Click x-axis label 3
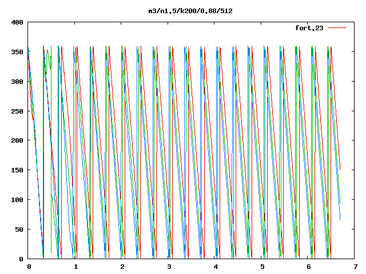 click(x=169, y=267)
